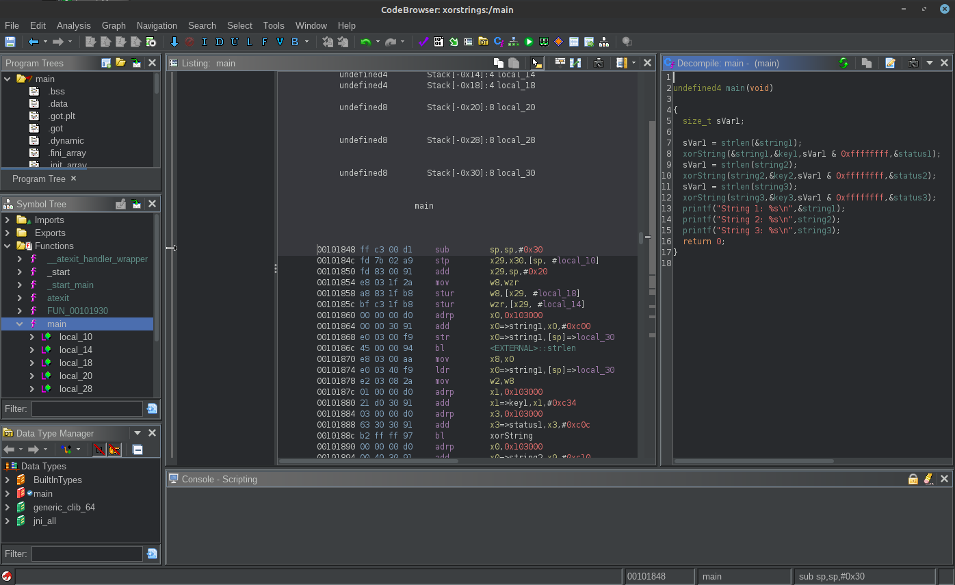Lock the Scripting console output
Image resolution: width=955 pixels, height=585 pixels.
coord(913,479)
